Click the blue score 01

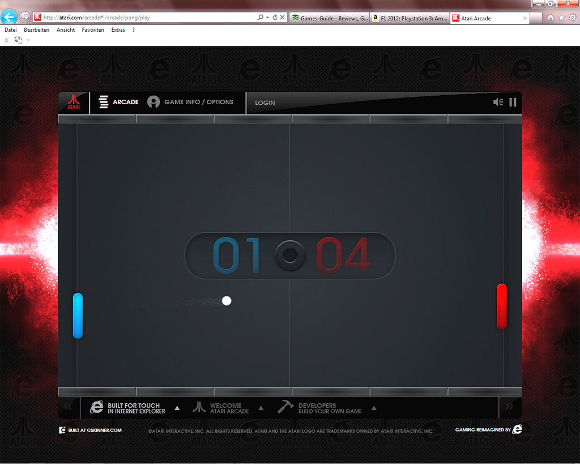(x=237, y=256)
